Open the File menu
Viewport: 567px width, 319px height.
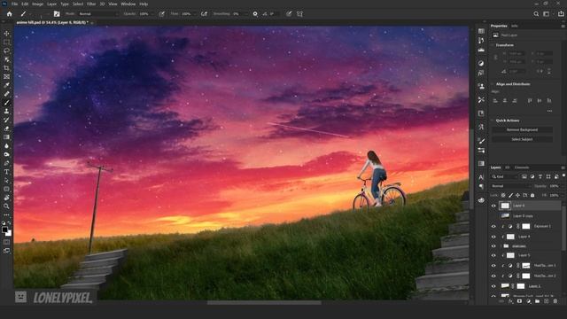(14, 4)
